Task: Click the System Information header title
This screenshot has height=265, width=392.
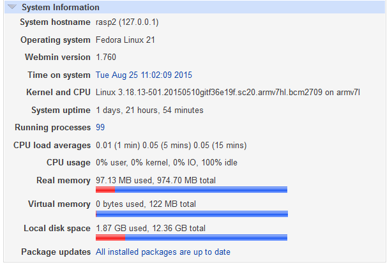Action: click(60, 8)
